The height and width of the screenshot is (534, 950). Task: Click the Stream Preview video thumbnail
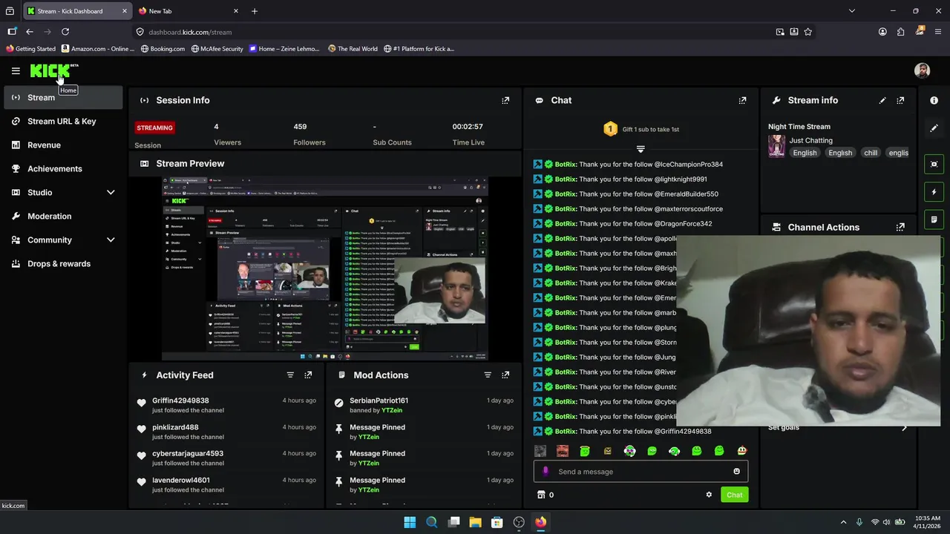point(325,268)
